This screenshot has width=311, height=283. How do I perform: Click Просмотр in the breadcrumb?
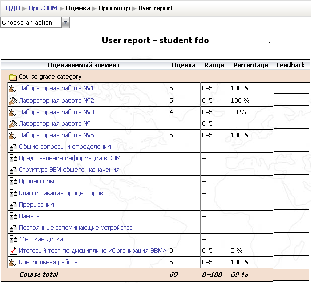(114, 8)
